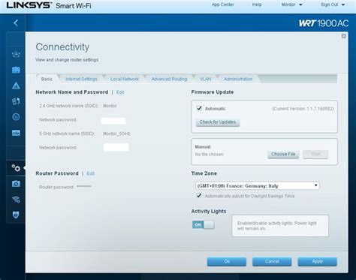Viewport: 356px width, 280px height.
Task: Switch Activity Lights toggle off
Action: (x=204, y=224)
